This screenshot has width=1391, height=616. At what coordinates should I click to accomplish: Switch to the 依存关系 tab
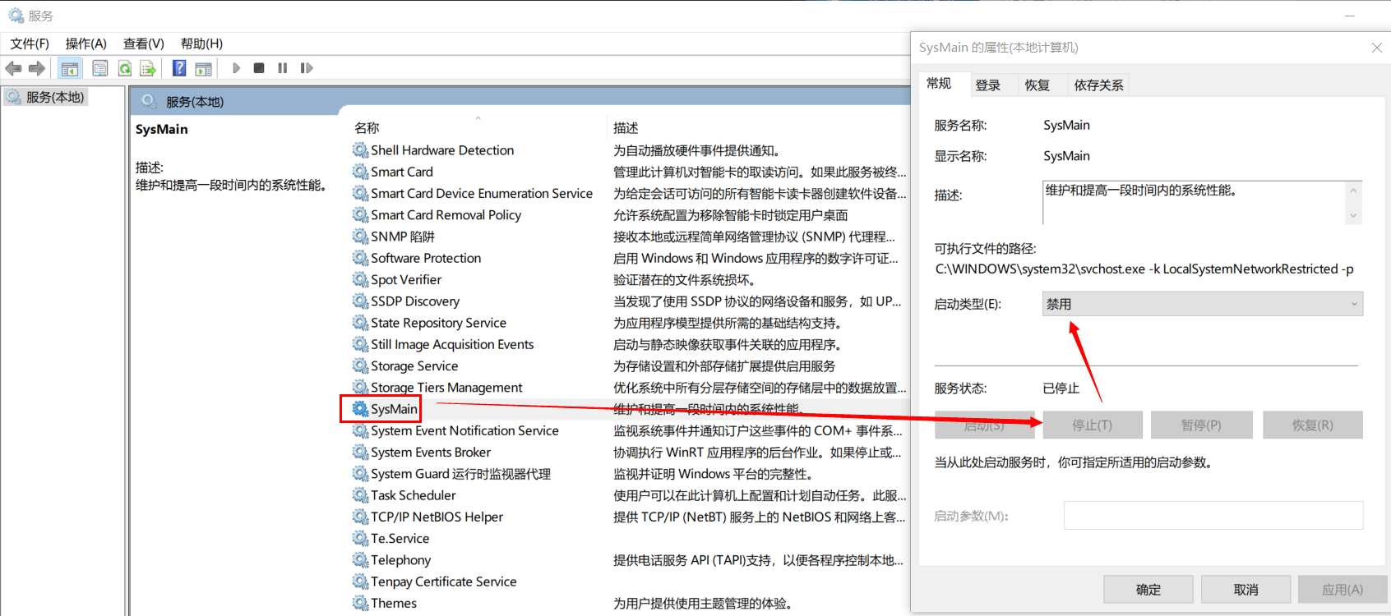[x=1098, y=85]
